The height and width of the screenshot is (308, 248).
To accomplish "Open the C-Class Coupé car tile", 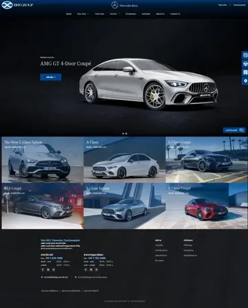I will tap(207, 160).
